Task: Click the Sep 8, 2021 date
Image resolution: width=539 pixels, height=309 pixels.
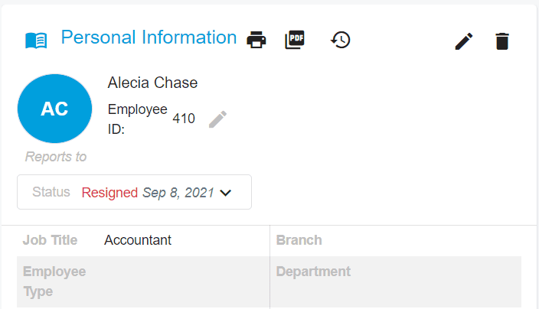Action: click(178, 193)
